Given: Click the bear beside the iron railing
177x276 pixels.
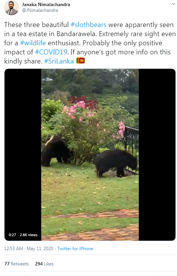Looking at the screenshot, I should point(116,163).
